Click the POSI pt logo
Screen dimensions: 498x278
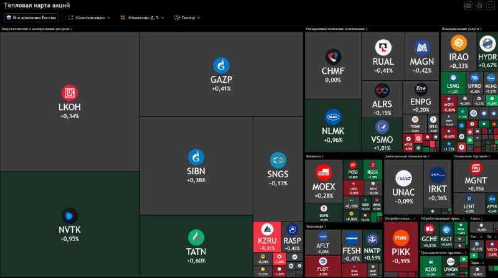[353, 165]
